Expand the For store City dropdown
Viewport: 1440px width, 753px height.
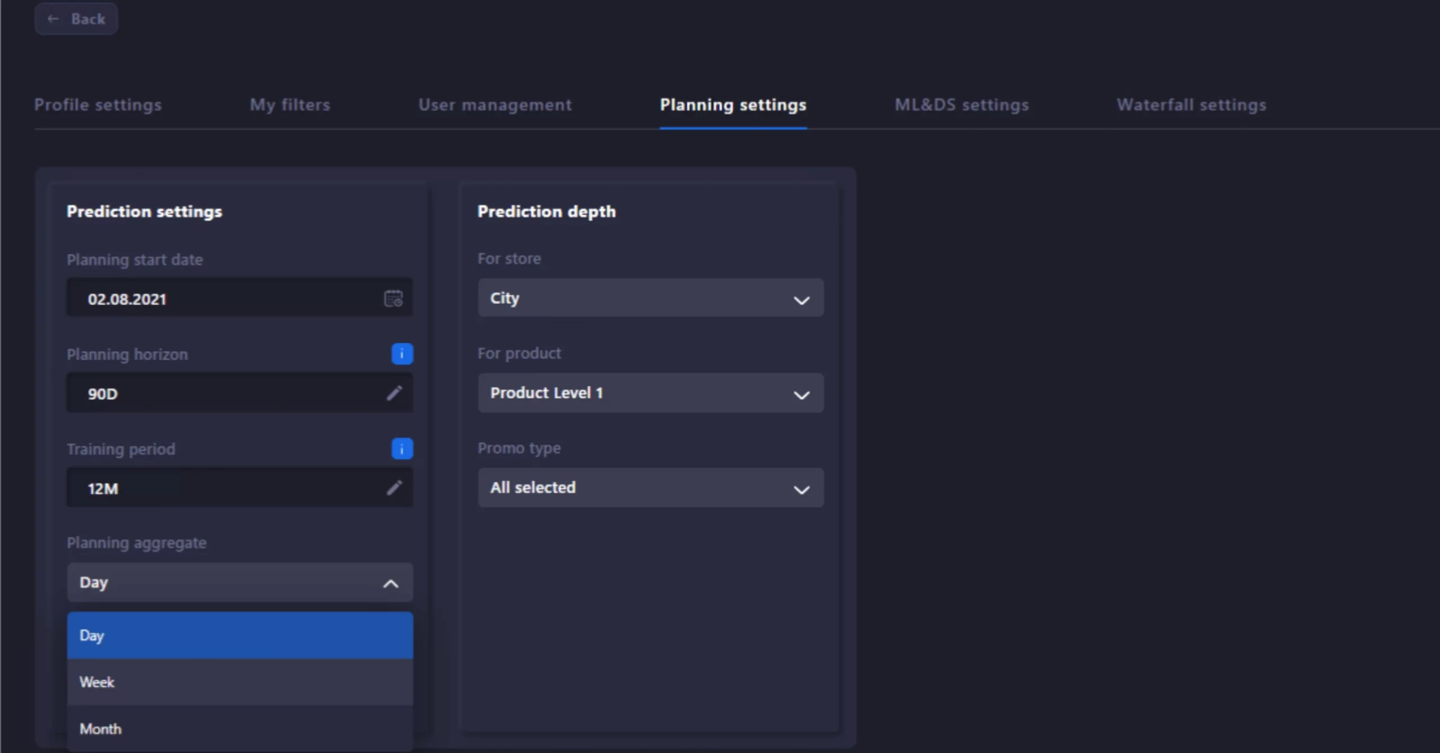[650, 298]
